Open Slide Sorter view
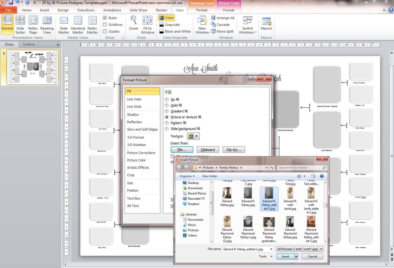 coord(20,24)
